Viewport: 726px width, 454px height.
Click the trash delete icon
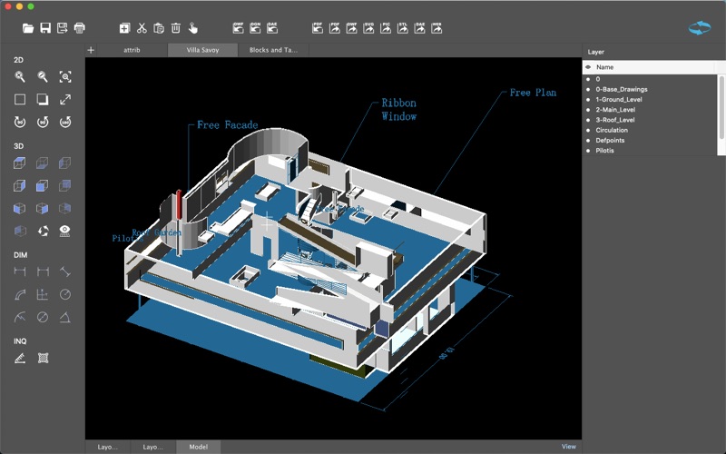176,28
